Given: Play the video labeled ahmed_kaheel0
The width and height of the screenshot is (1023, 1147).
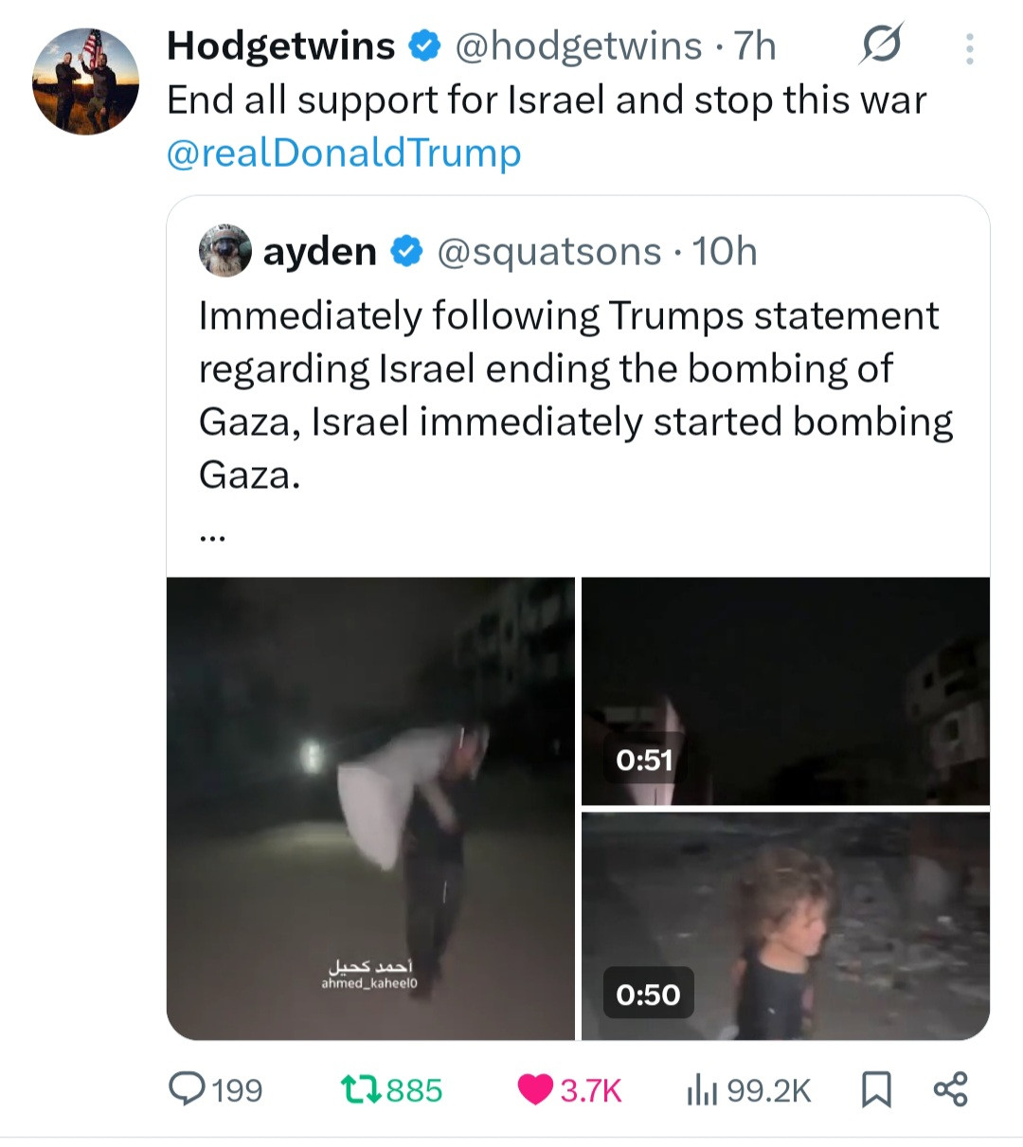Looking at the screenshot, I should (370, 808).
